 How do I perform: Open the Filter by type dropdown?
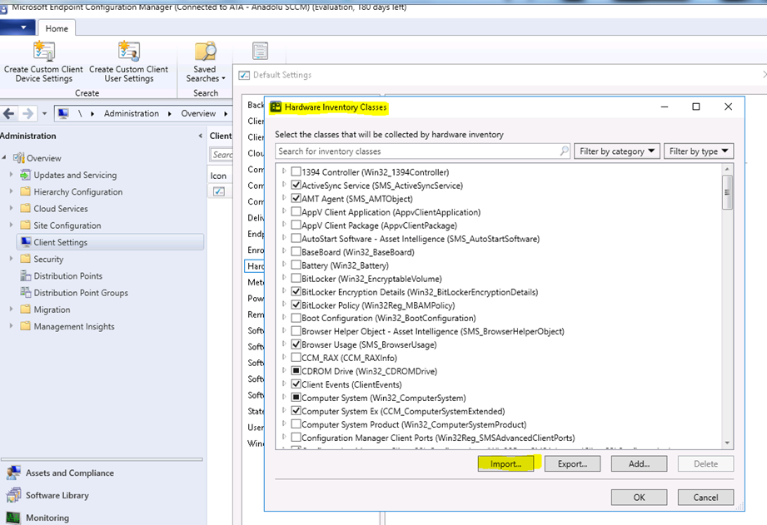(x=699, y=151)
